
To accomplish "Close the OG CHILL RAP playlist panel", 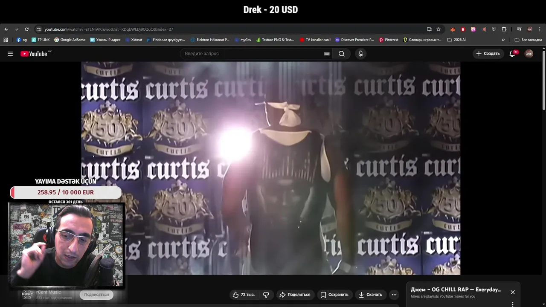I will click(513, 292).
